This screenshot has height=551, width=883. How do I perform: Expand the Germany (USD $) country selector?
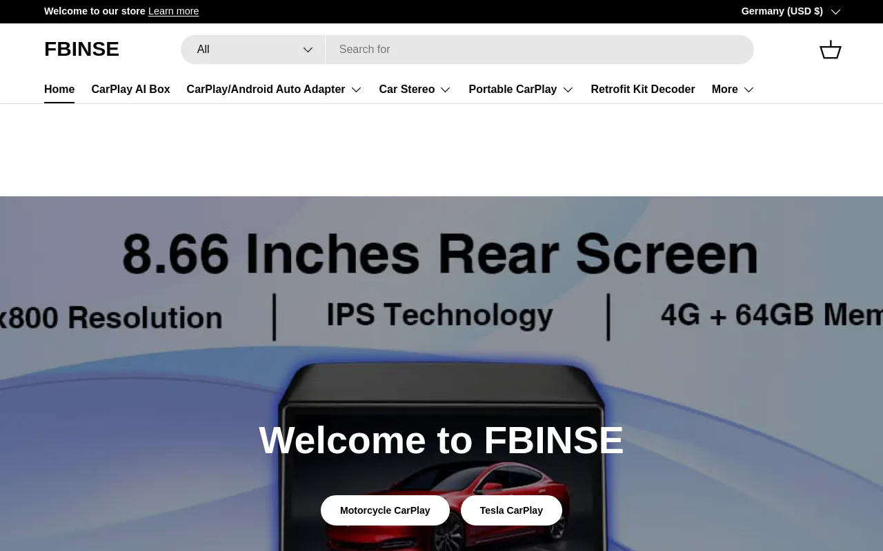(790, 11)
